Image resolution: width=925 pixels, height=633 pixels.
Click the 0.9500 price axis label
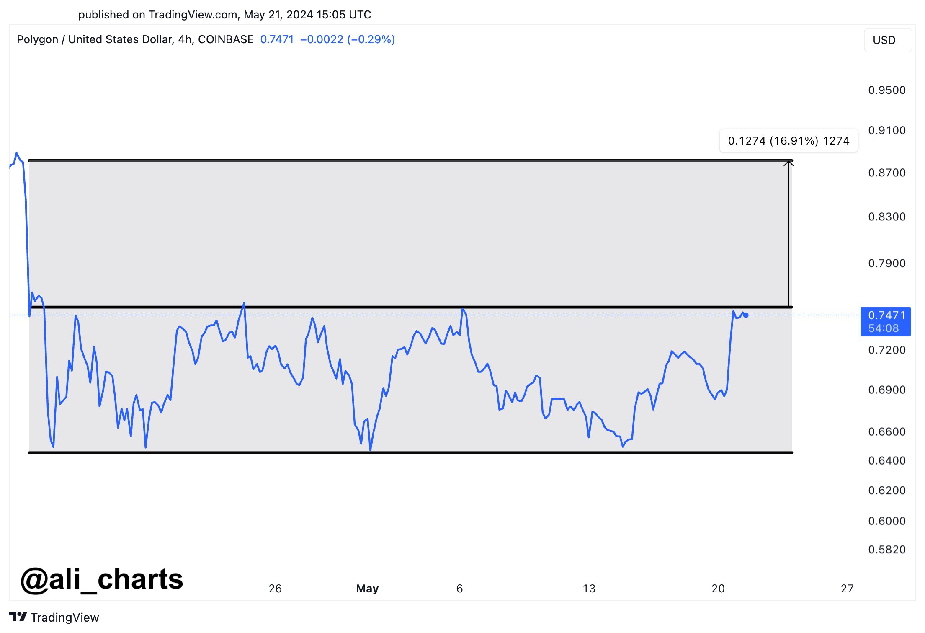(886, 90)
